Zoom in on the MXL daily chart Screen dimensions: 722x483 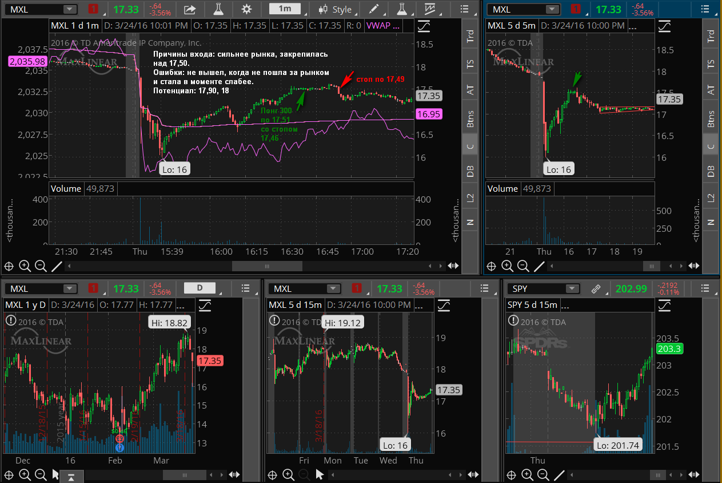pyautogui.click(x=25, y=474)
